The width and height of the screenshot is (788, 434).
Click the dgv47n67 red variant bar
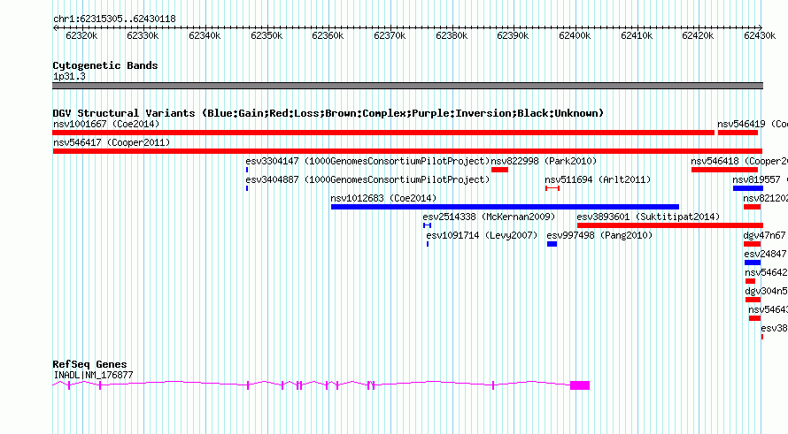point(753,244)
